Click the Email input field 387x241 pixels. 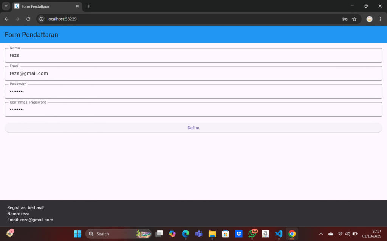click(x=193, y=73)
